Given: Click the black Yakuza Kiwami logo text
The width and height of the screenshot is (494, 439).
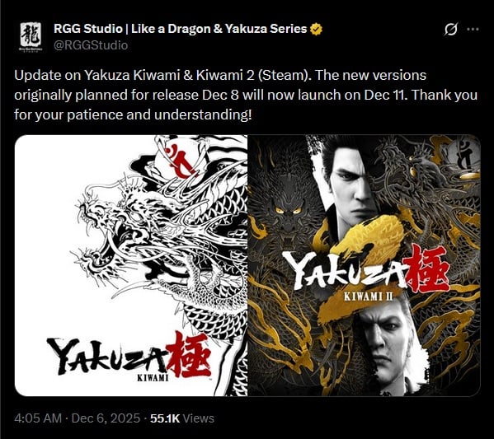Looking at the screenshot, I should (107, 357).
